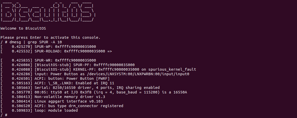Click the "drm_connector registered" log line
The width and height of the screenshot is (297, 118).
coord(79,106)
